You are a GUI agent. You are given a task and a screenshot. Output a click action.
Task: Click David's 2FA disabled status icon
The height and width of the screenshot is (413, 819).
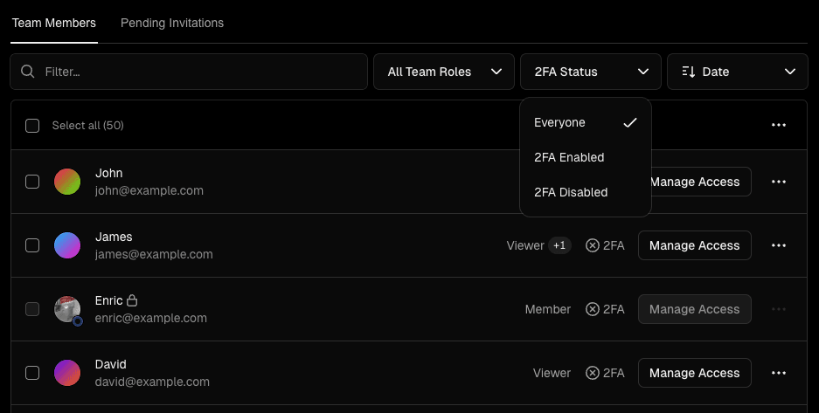[593, 373]
